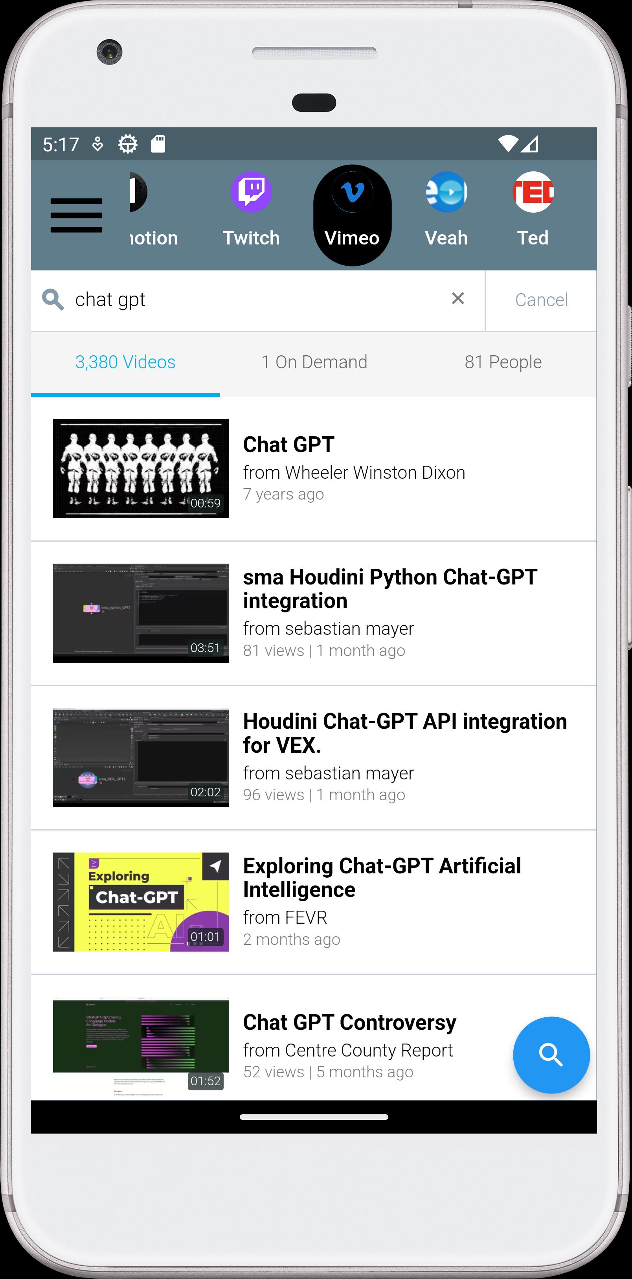Tap 'from Wheeler Winston Dixon' text

354,472
